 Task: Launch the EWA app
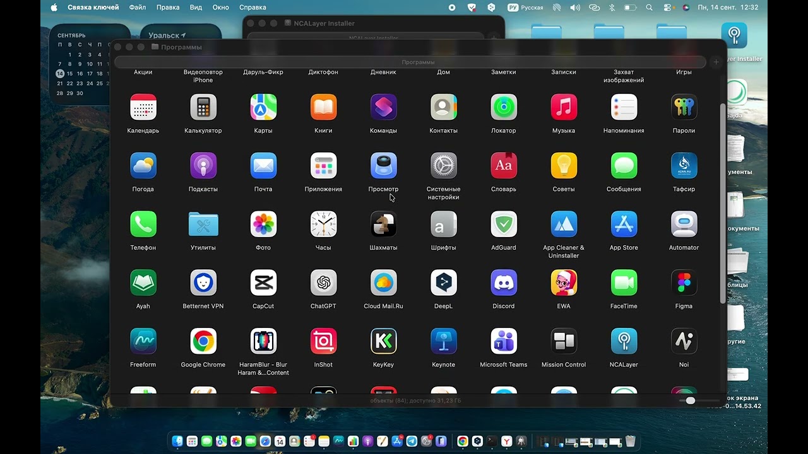pos(564,283)
